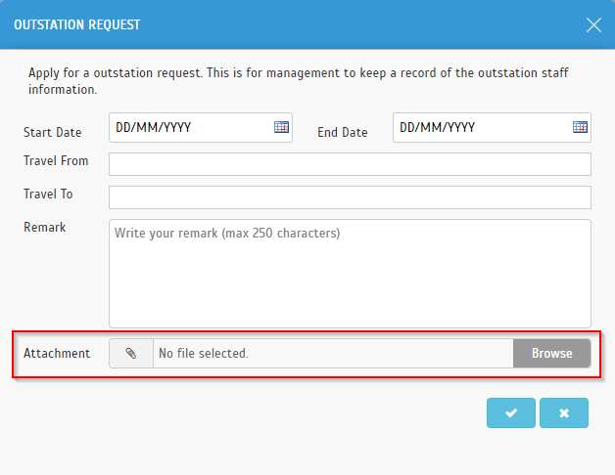Click the Start Date label

pyautogui.click(x=53, y=132)
